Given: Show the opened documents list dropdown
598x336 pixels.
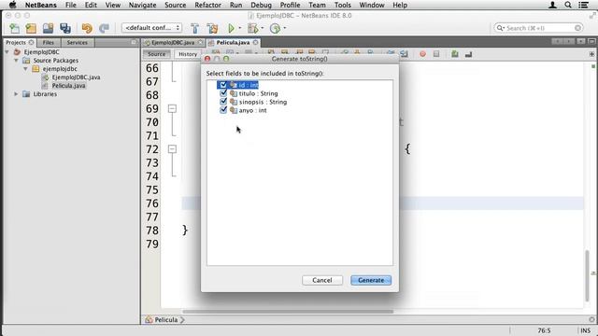Looking at the screenshot, I should point(580,41).
